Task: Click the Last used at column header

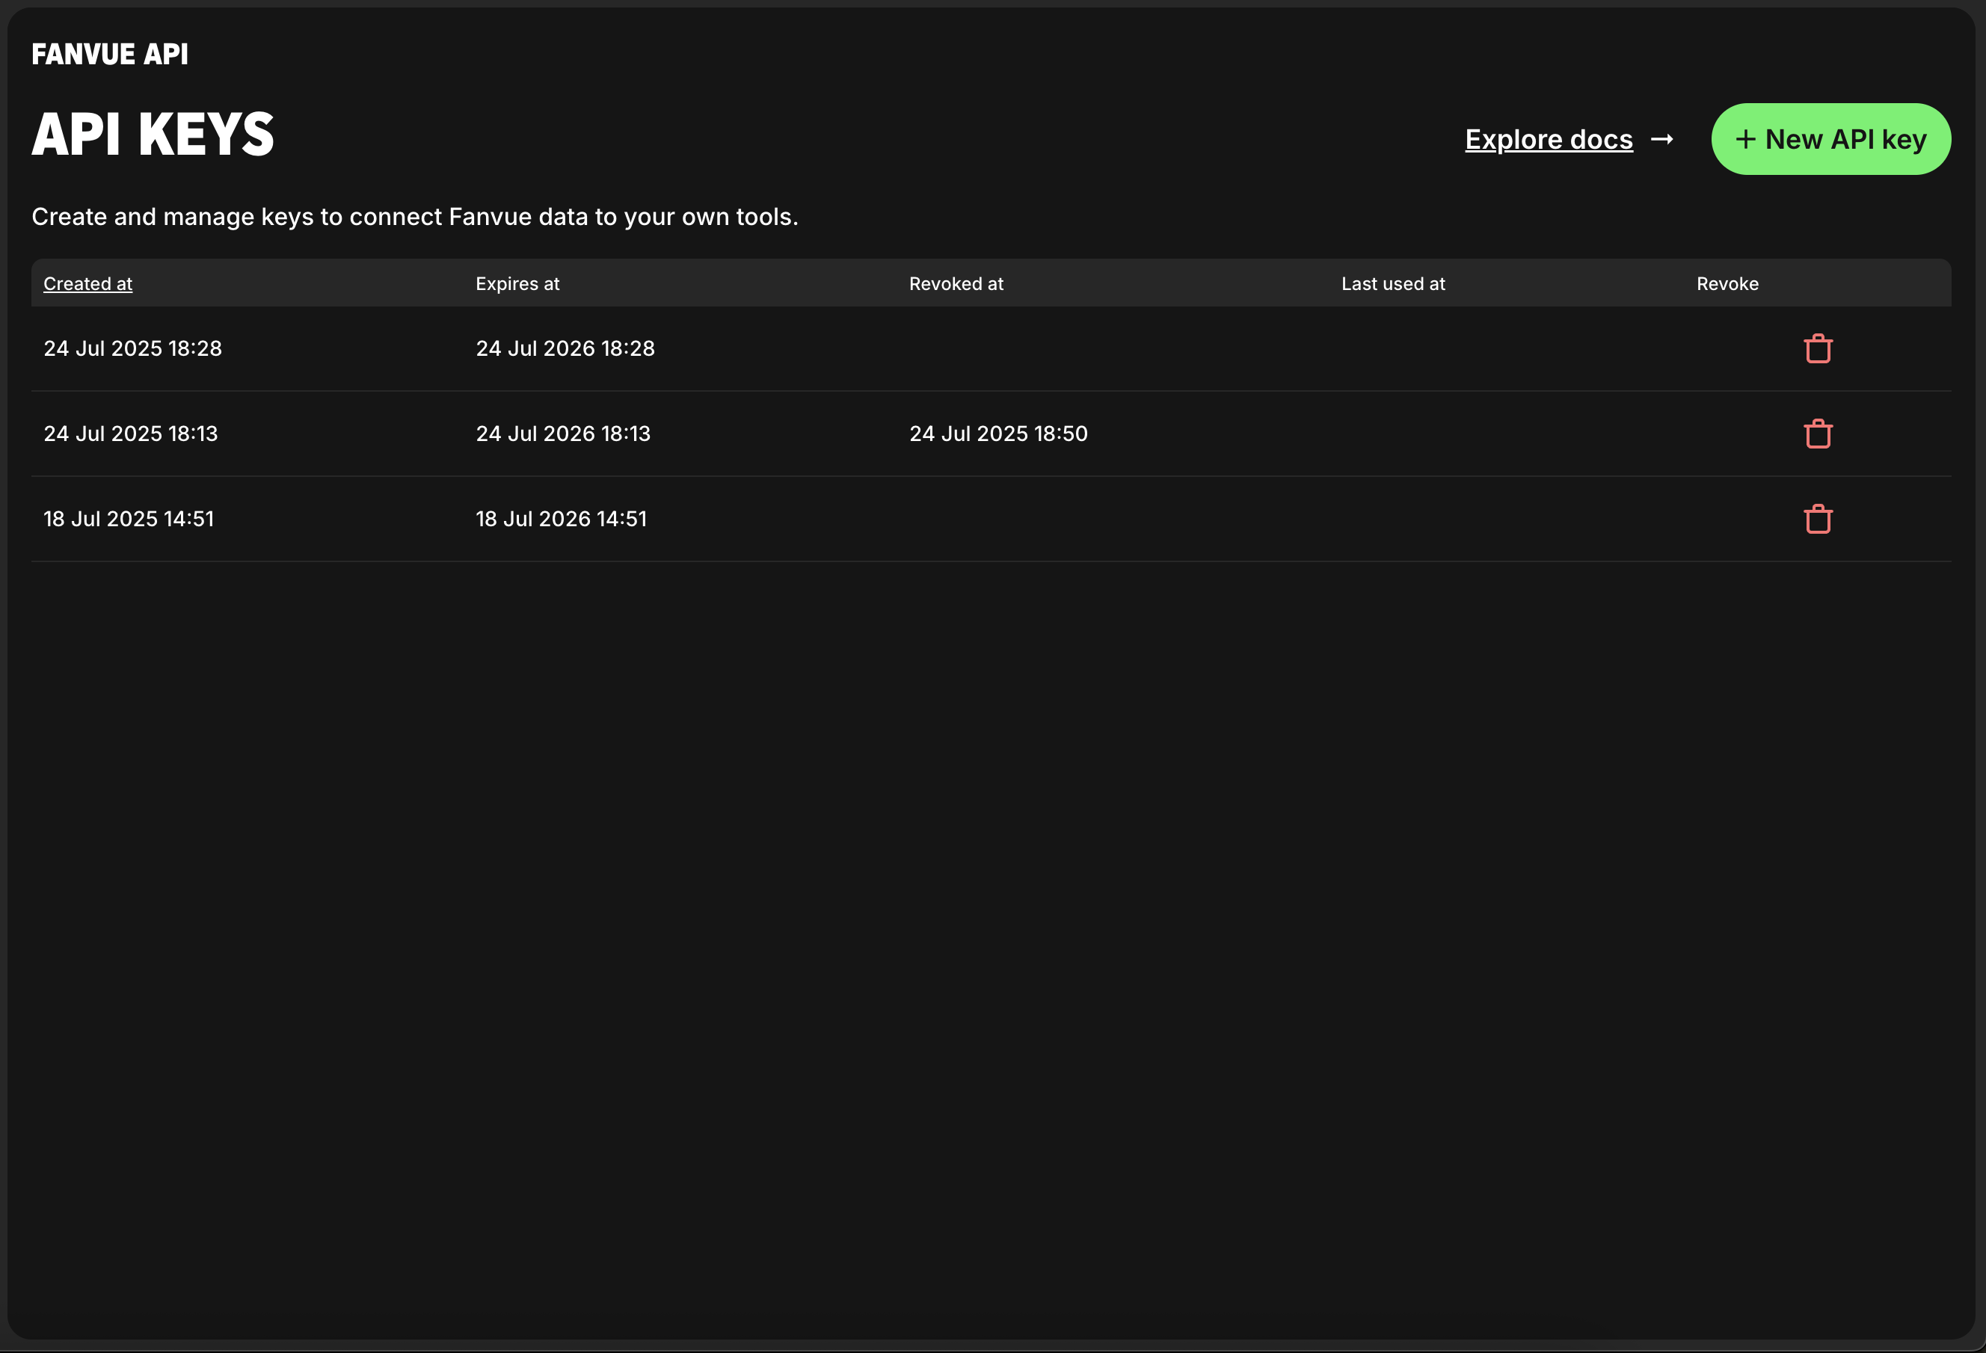Action: point(1393,283)
